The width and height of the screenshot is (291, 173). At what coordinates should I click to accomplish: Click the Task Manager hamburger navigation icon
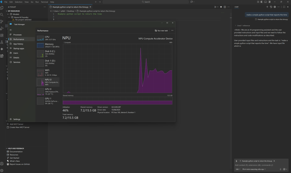[x=11, y=30]
